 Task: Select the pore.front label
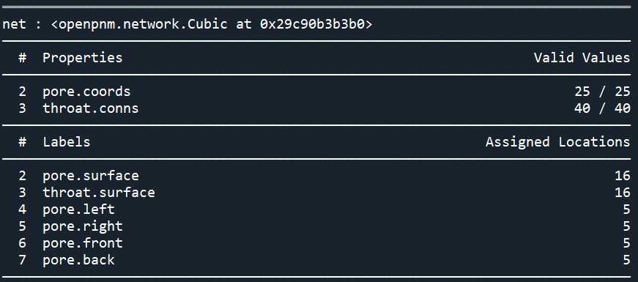82,243
